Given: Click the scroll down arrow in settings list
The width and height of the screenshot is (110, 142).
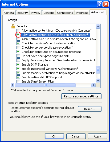Looking at the screenshot, I should (98, 80).
